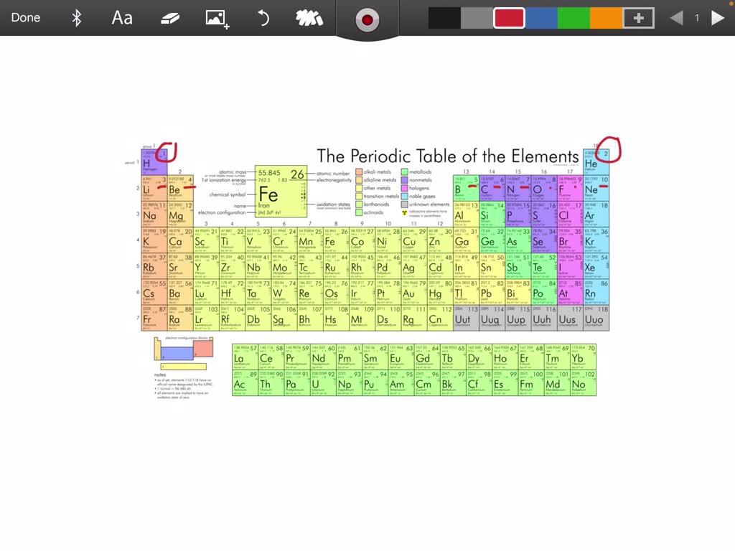
Task: Select the red color swatch
Action: pyautogui.click(x=508, y=17)
